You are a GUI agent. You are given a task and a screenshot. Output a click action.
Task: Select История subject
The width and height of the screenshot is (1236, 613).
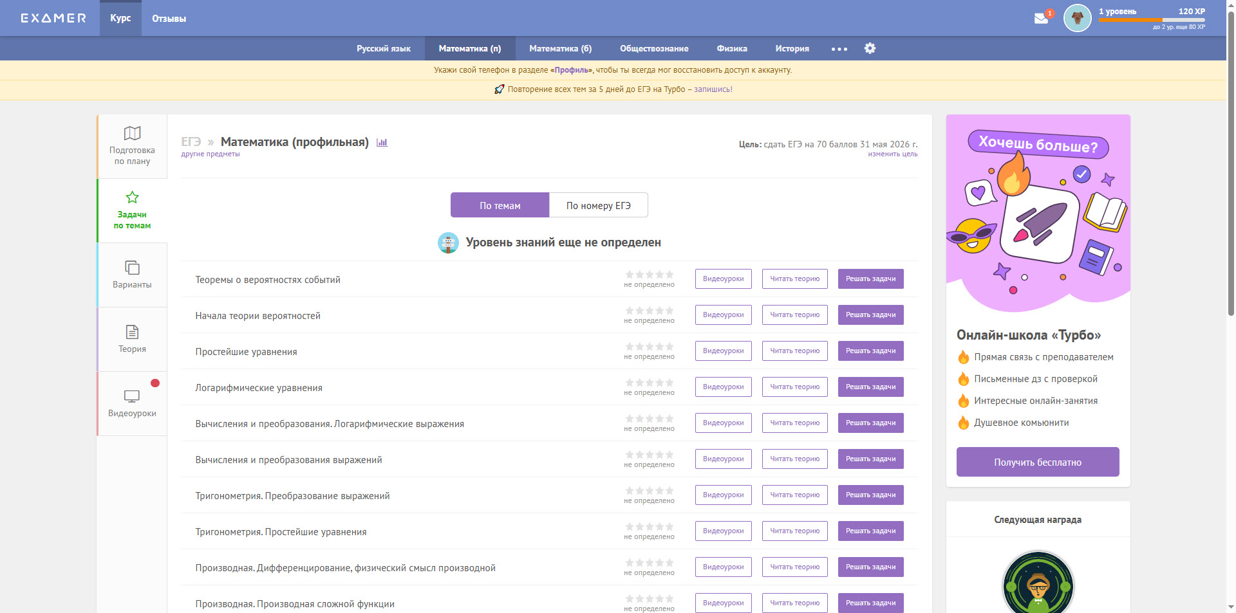[x=792, y=48]
